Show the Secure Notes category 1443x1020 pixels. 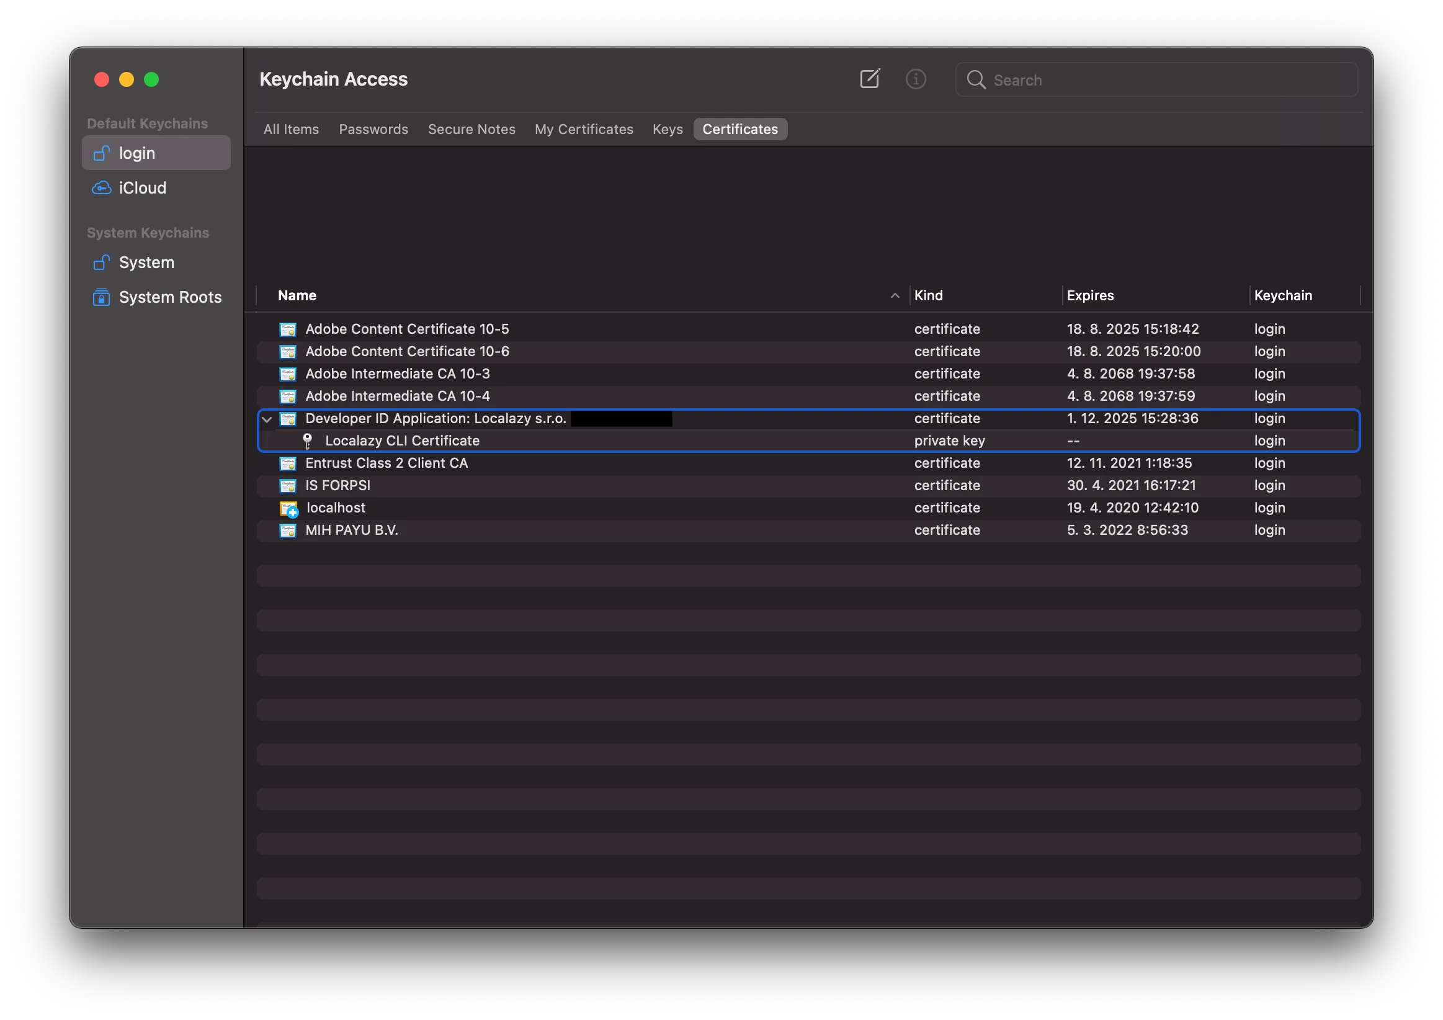coord(471,130)
